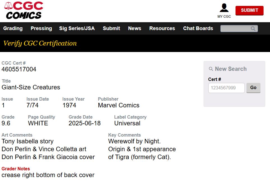The image size is (270, 181).
Task: Select the Label Category value Universal
Action: point(127,123)
